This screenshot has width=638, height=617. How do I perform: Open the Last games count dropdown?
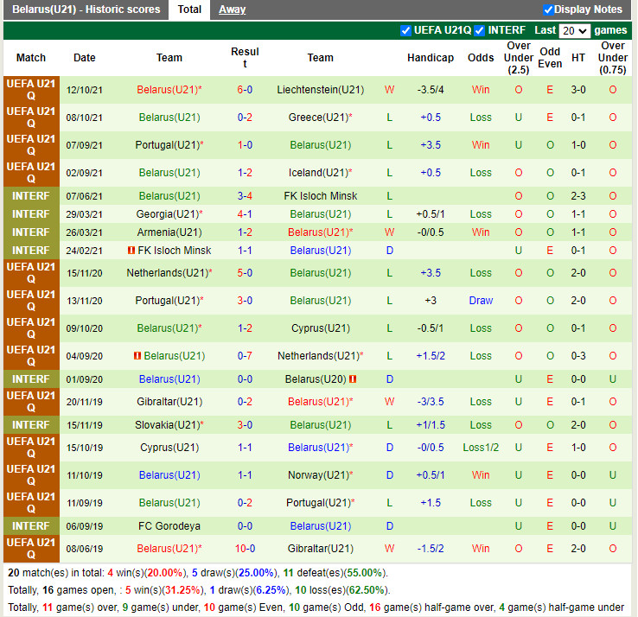574,30
